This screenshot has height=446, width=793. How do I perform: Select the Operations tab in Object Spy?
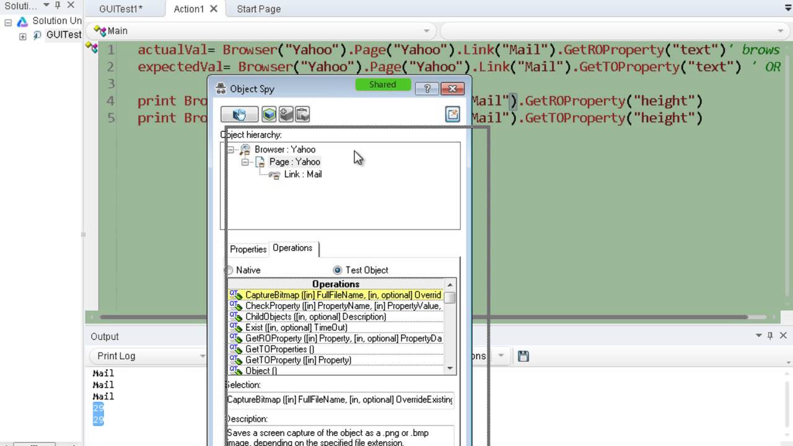tap(292, 248)
